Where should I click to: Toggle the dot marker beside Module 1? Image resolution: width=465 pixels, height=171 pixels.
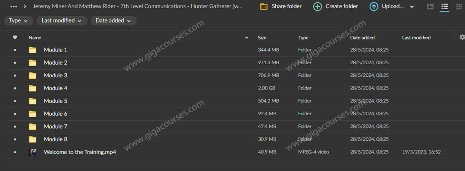point(15,50)
